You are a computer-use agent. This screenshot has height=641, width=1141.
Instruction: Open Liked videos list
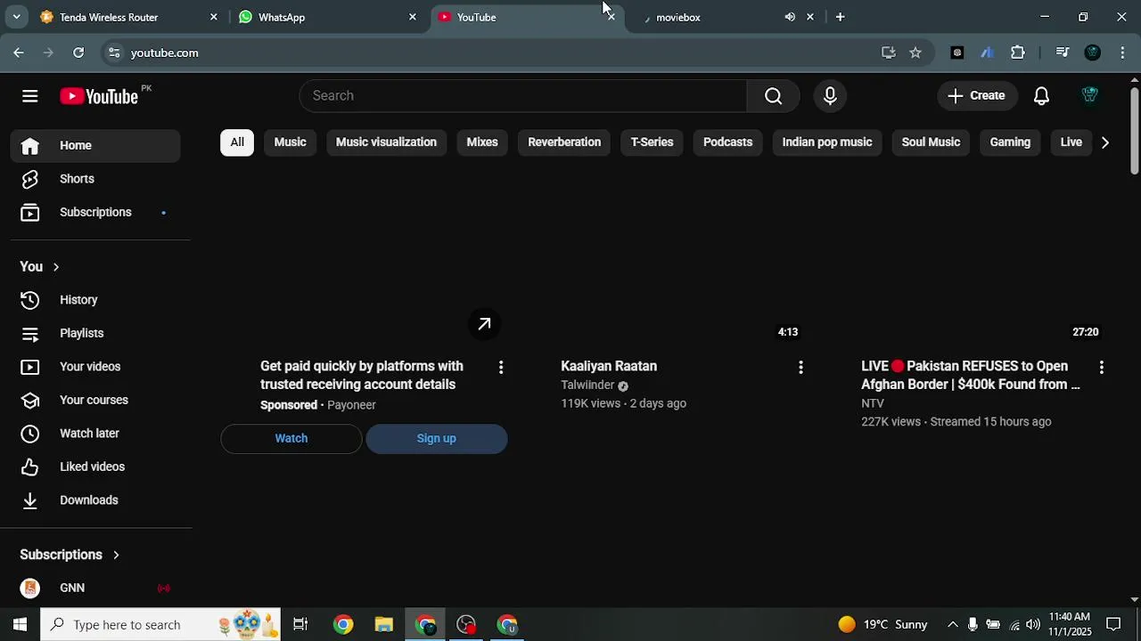click(x=95, y=467)
